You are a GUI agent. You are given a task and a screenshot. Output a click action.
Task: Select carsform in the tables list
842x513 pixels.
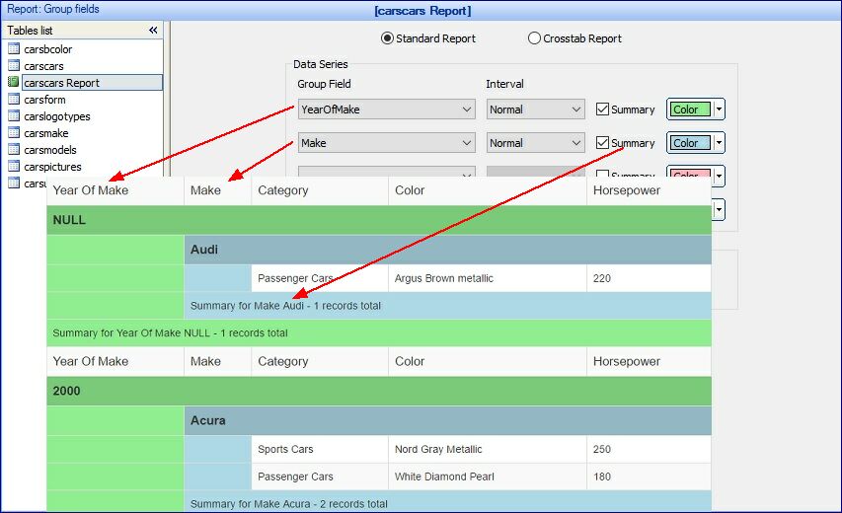pyautogui.click(x=45, y=100)
